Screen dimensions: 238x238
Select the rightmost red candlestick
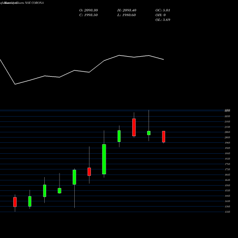164,137
